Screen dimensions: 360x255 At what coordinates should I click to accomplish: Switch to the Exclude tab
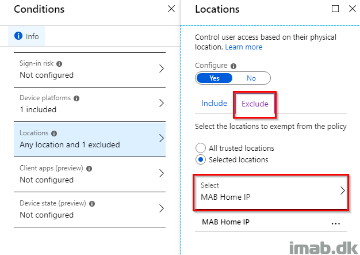(255, 104)
